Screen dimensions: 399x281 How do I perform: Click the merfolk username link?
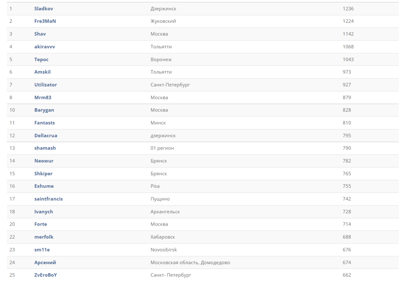[x=44, y=237]
